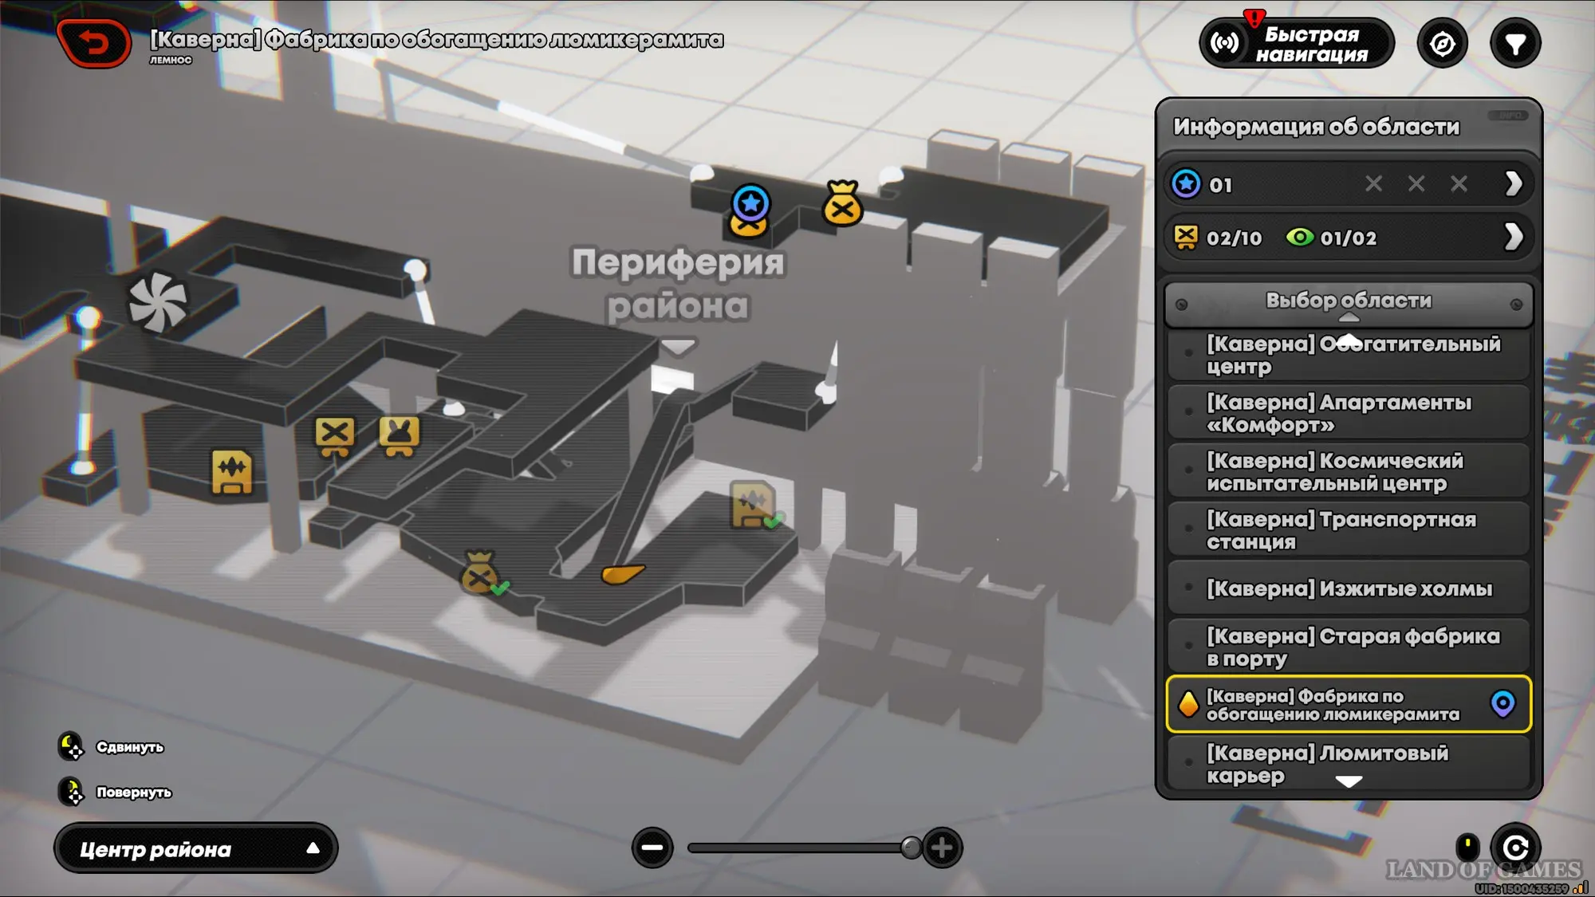1595x897 pixels.
Task: Open Quick Navigation (Быстрая навигация)
Action: 1297,44
